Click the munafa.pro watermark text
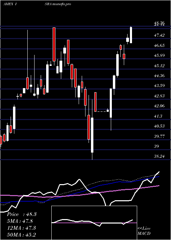This screenshot has width=171, height=240. click(62, 4)
